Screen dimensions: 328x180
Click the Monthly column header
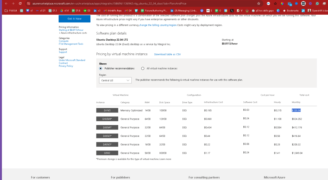tap(296, 102)
